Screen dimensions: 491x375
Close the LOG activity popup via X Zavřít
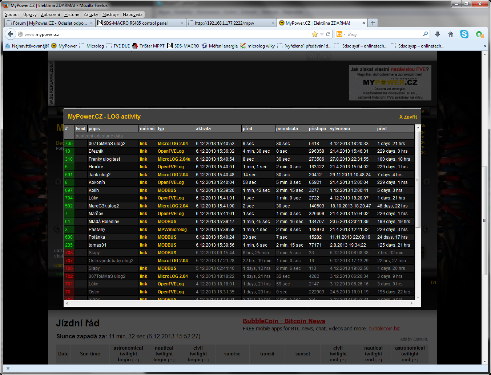tap(408, 117)
